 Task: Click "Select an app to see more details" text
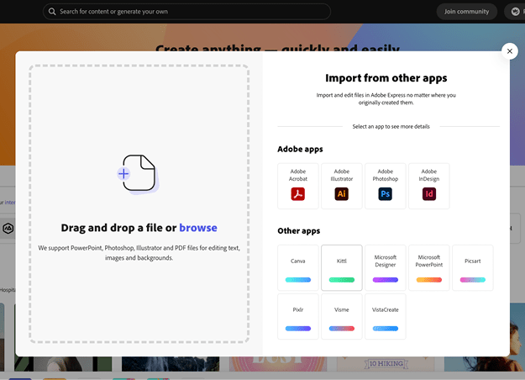[391, 126]
